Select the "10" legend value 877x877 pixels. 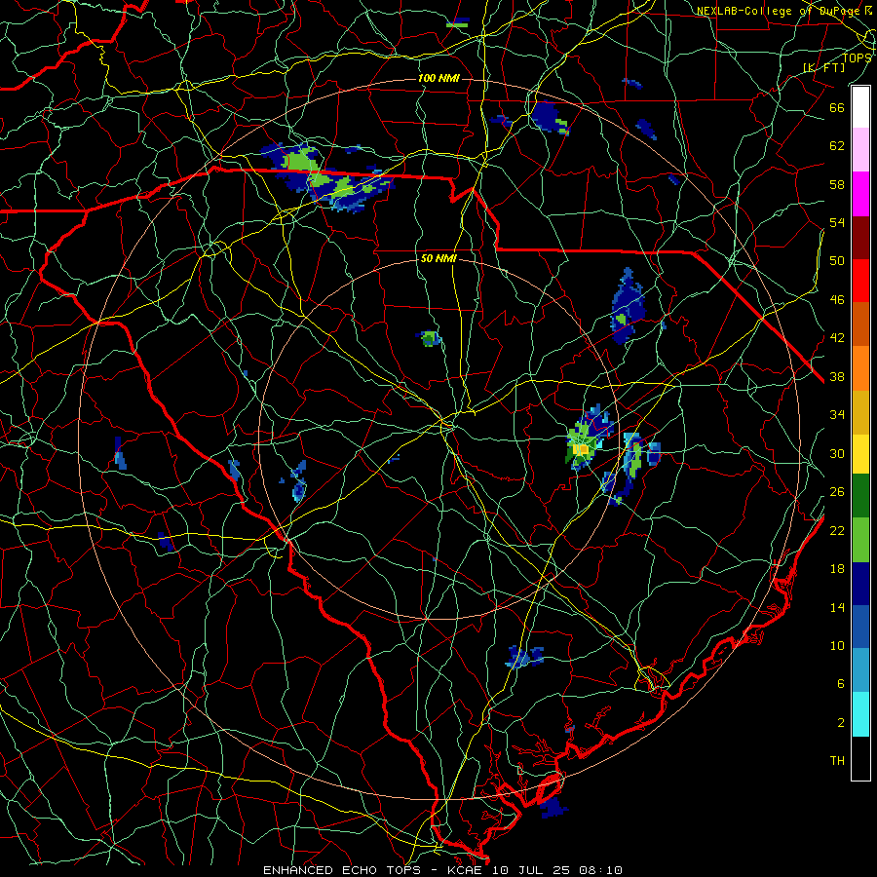click(x=837, y=646)
